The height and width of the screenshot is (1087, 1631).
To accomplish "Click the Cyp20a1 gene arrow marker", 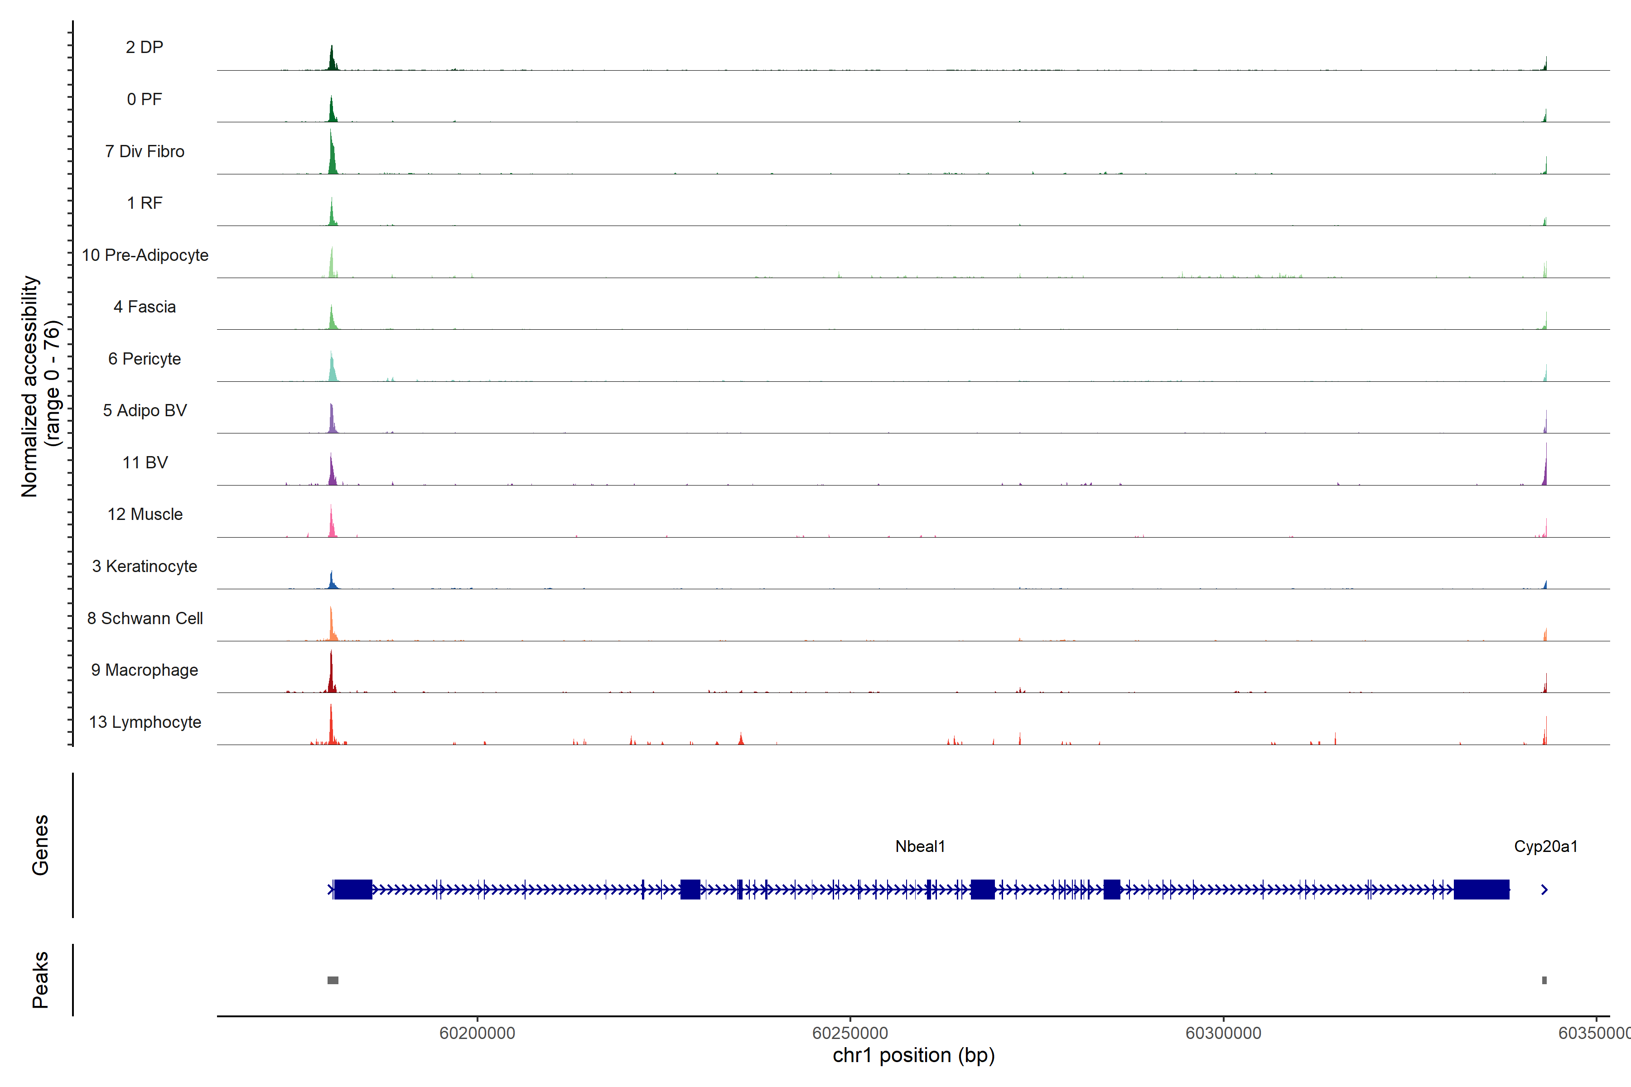I will (x=1544, y=890).
